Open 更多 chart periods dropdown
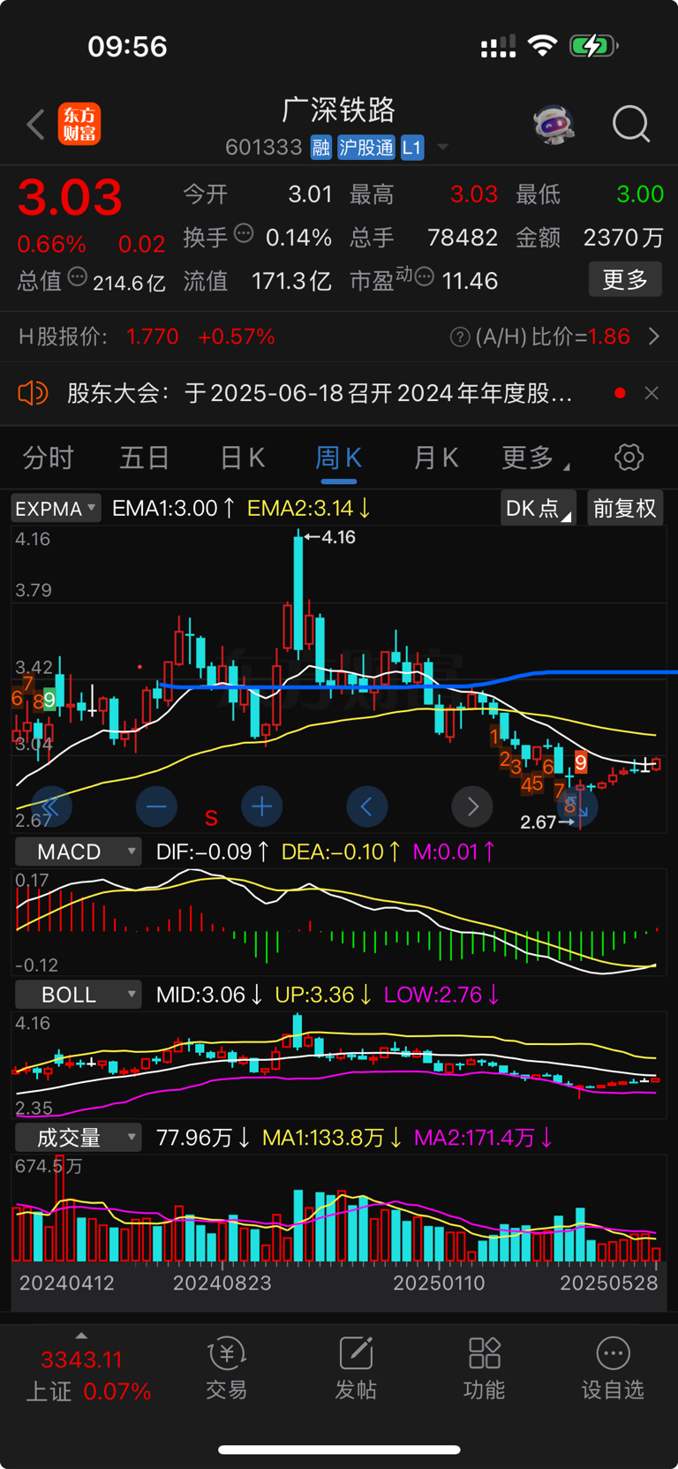678x1469 pixels. click(535, 458)
